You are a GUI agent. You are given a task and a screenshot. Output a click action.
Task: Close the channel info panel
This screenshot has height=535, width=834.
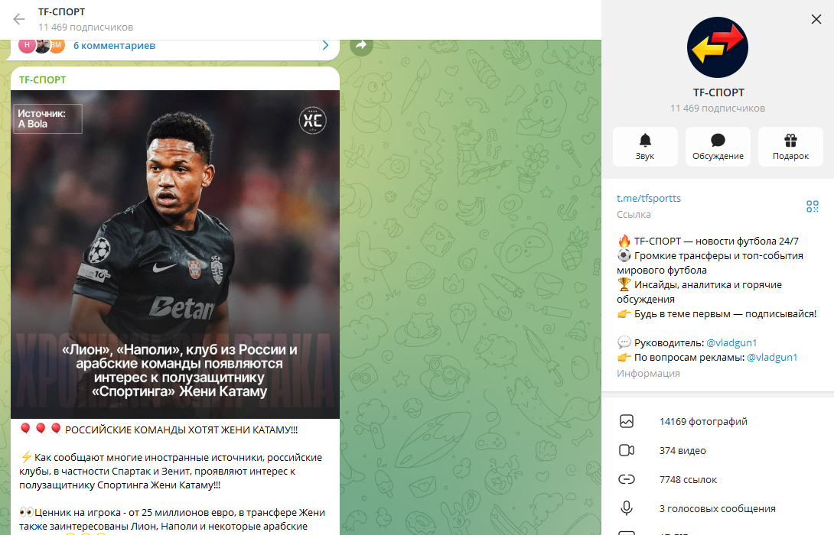point(816,19)
